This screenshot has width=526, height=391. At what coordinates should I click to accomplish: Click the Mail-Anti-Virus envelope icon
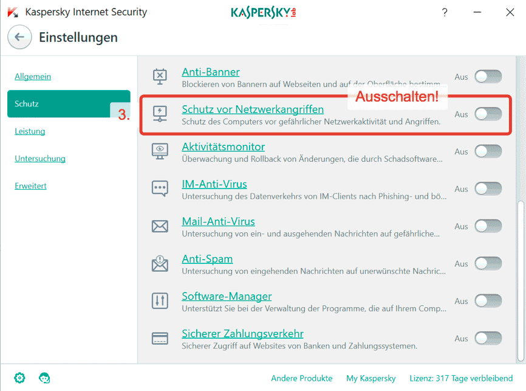160,226
